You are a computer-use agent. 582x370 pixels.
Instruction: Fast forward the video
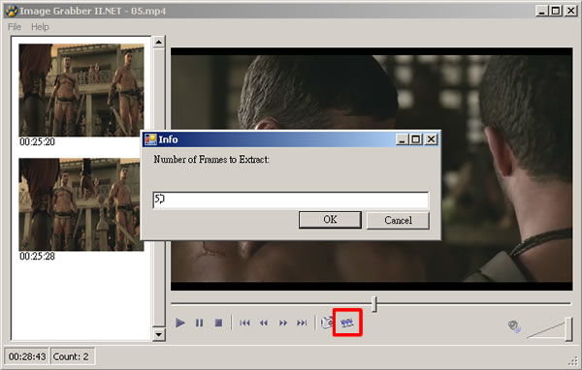tap(283, 323)
